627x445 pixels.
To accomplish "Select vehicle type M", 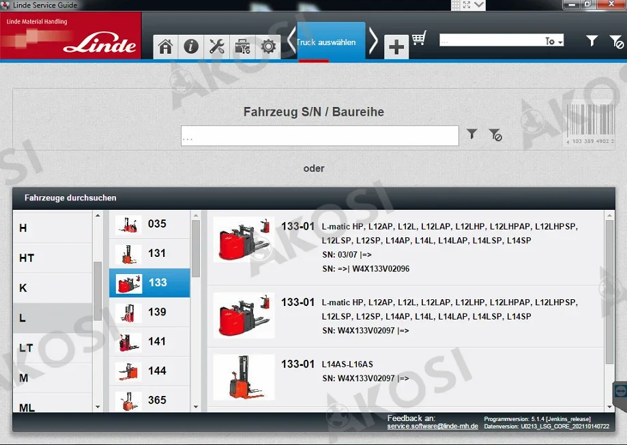I will click(53, 378).
